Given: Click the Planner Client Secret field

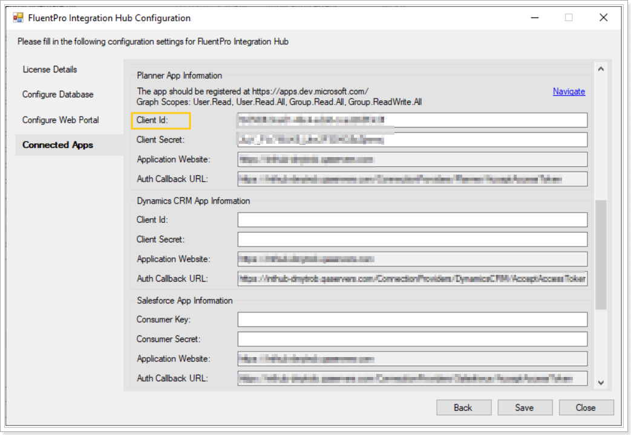Looking at the screenshot, I should pos(412,140).
